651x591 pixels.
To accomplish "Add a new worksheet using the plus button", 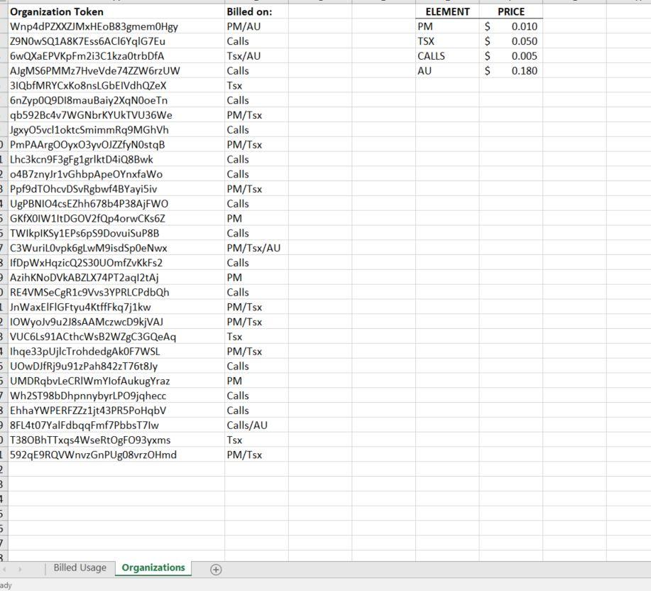I will tap(215, 569).
